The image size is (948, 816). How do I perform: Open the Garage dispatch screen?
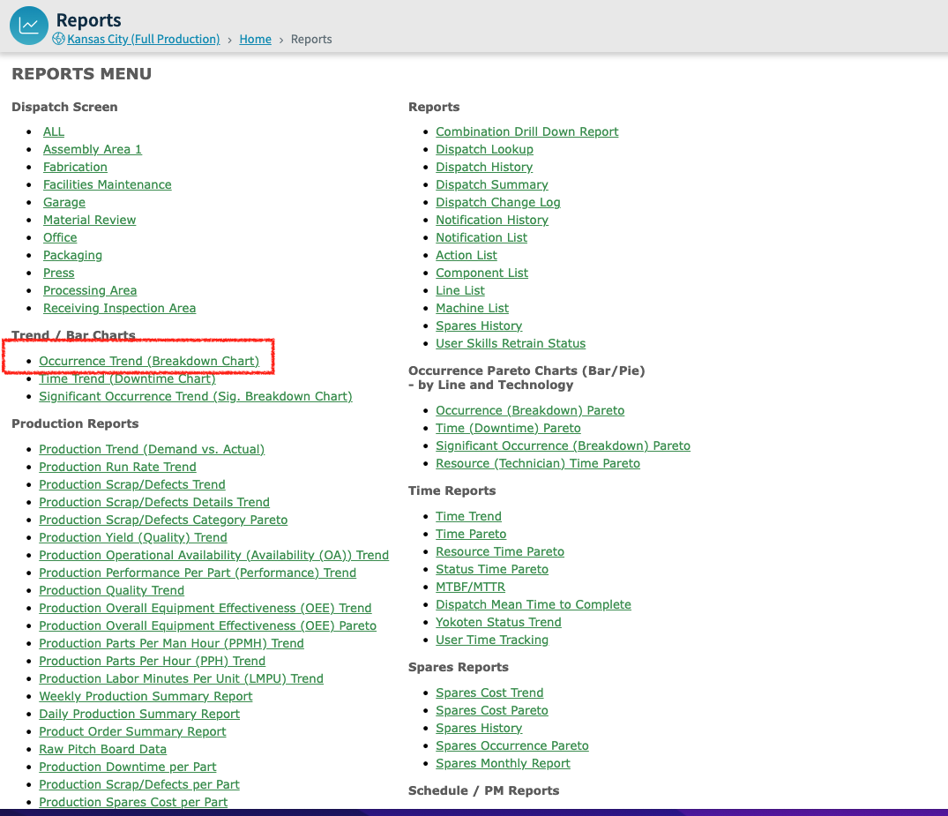pos(64,202)
